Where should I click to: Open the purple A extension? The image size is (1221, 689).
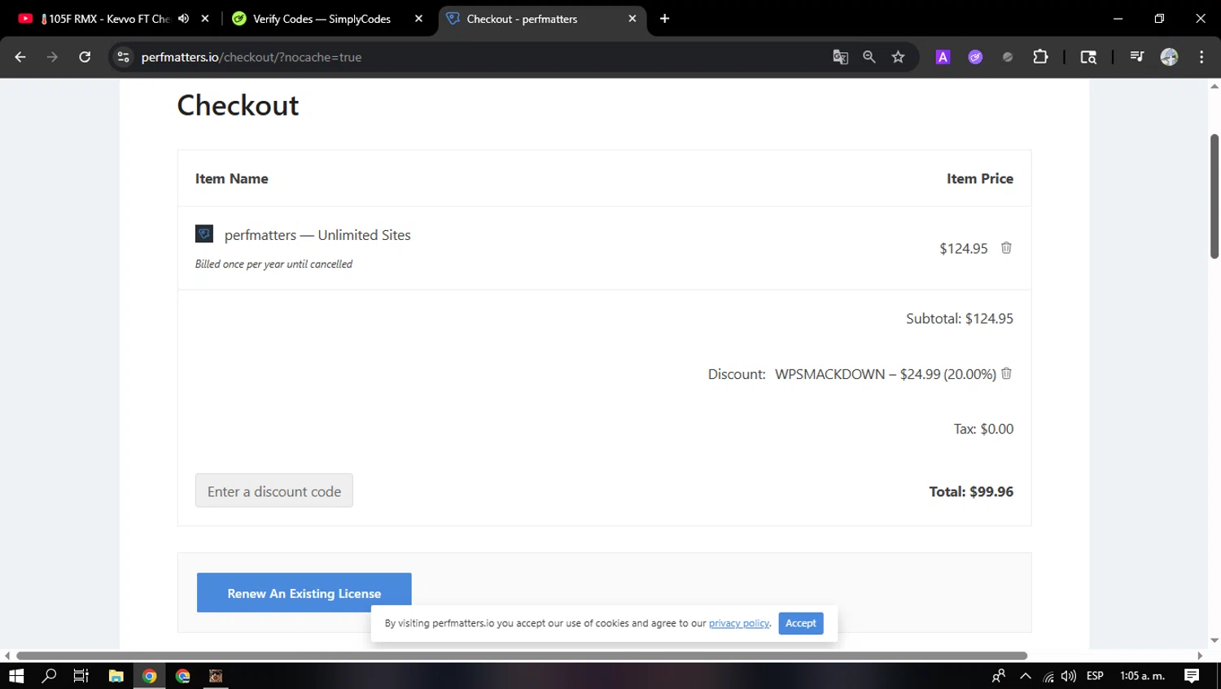(x=943, y=57)
